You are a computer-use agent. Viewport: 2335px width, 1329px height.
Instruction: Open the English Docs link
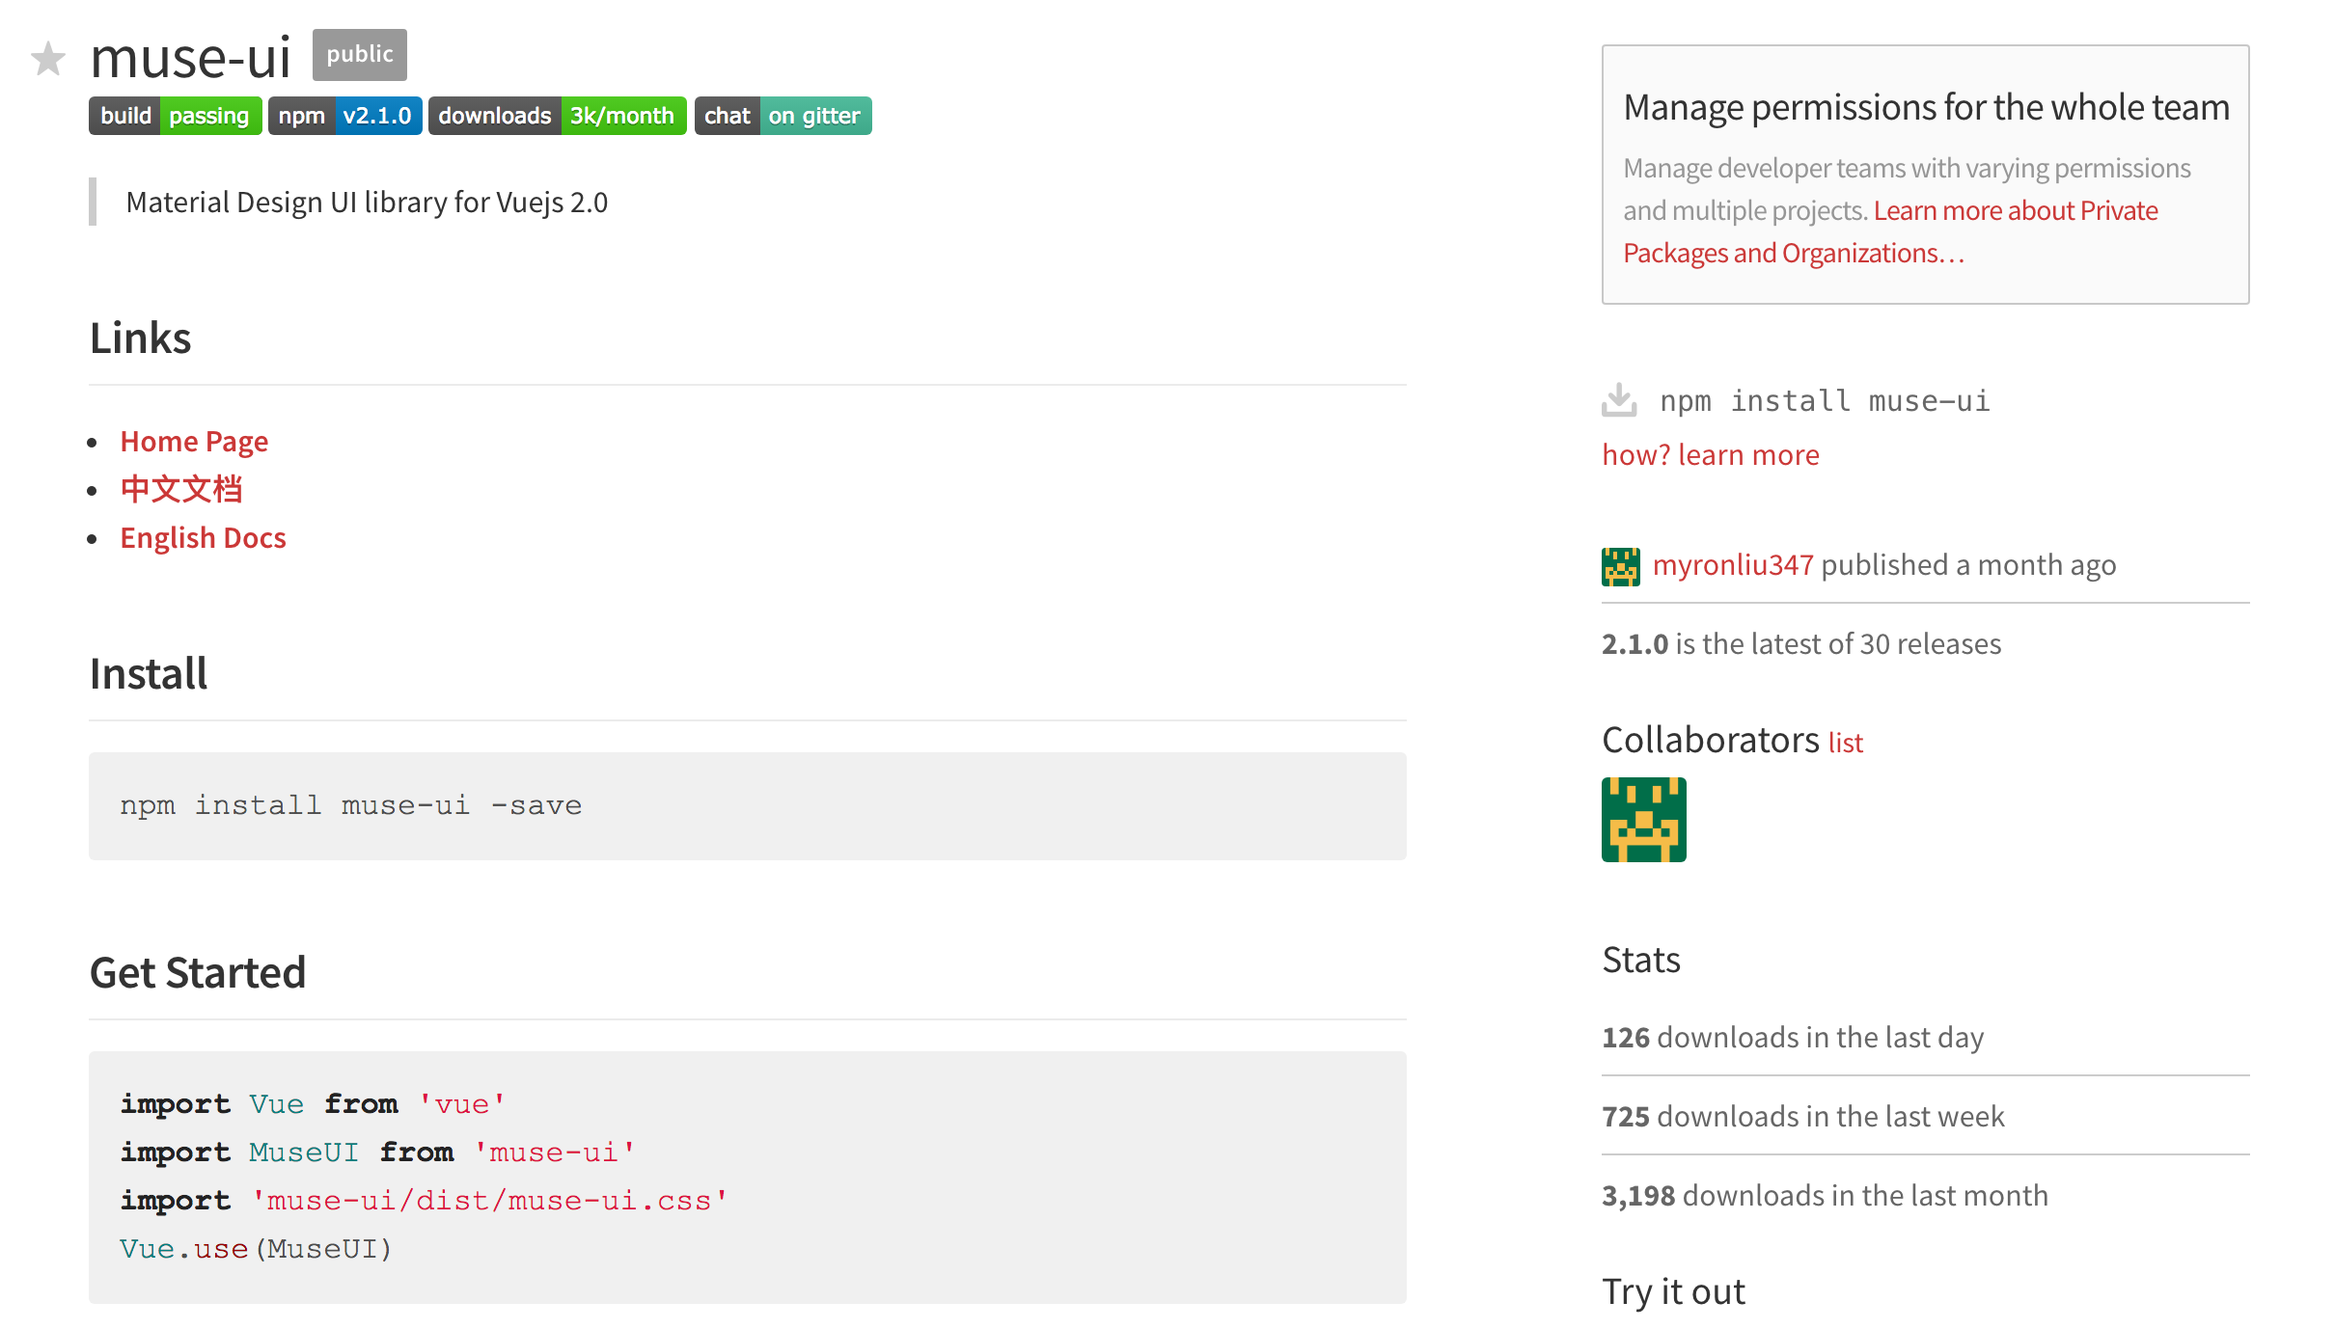pos(204,538)
